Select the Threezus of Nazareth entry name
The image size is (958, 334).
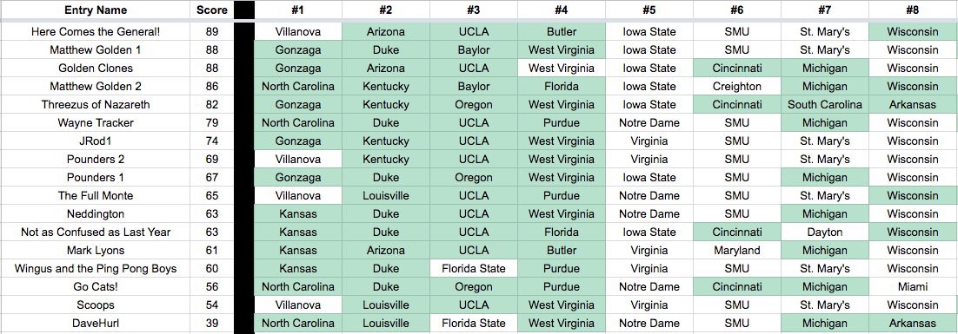(x=96, y=105)
